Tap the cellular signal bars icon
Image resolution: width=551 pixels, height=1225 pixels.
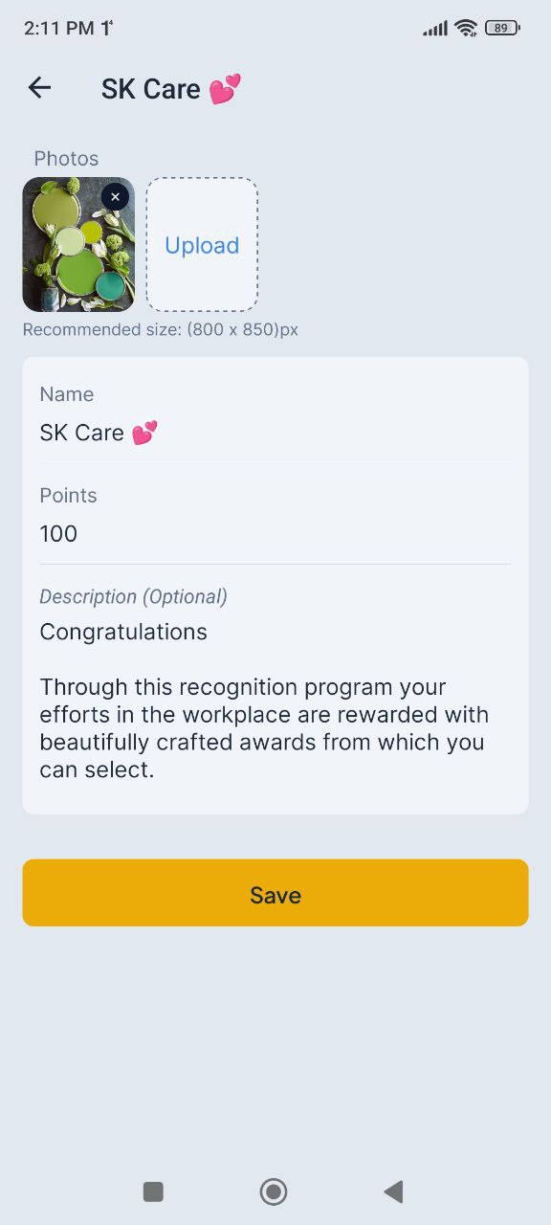[435, 29]
